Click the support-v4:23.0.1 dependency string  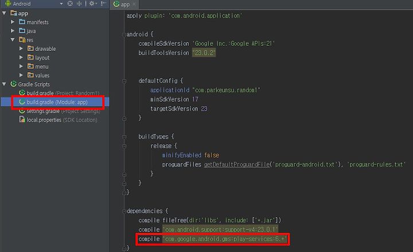tap(220, 230)
